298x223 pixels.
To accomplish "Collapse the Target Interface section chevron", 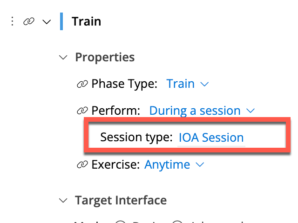I will click(63, 200).
